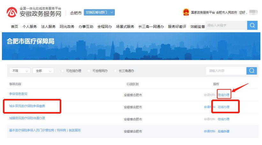
Task: Click the blue search icon in the top navigation
Action: 252,25
